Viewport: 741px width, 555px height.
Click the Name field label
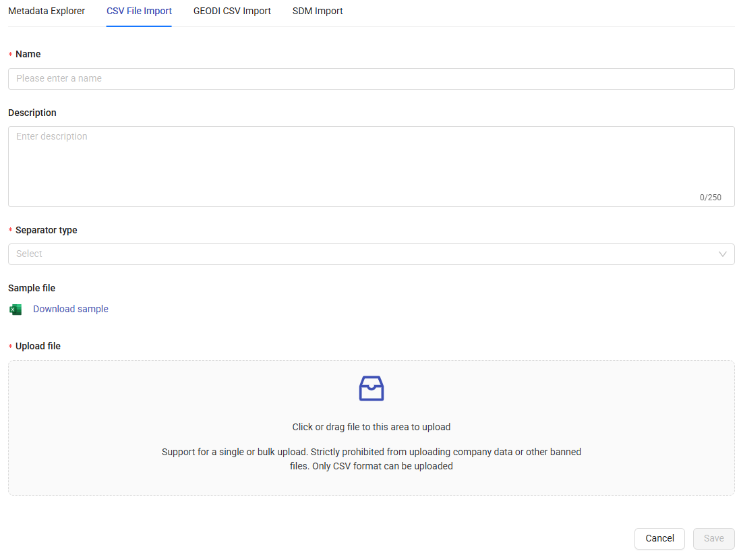coord(28,54)
